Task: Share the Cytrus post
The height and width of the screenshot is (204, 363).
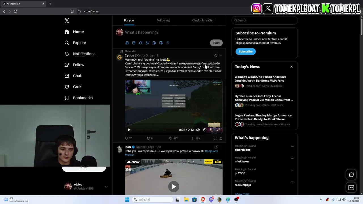Action: click(221, 138)
